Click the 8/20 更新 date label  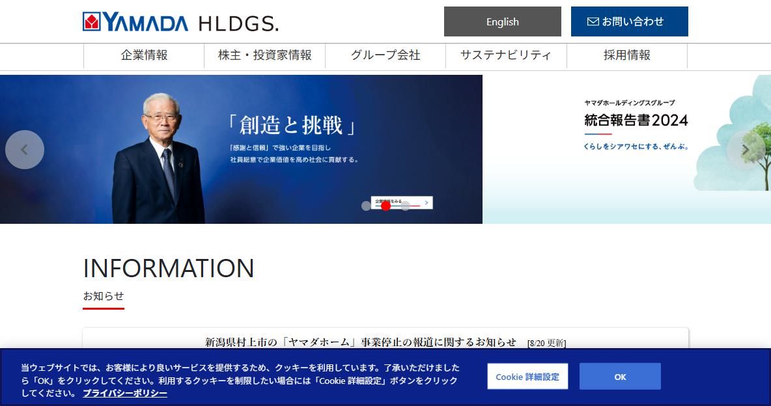(546, 343)
